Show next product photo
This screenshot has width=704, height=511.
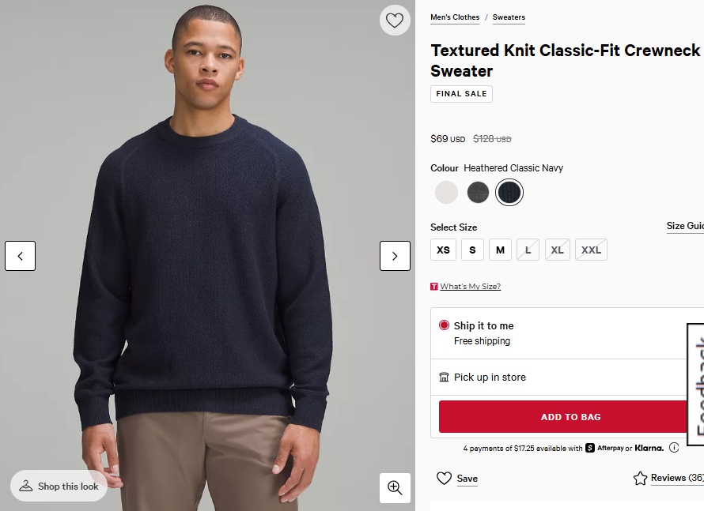click(395, 256)
